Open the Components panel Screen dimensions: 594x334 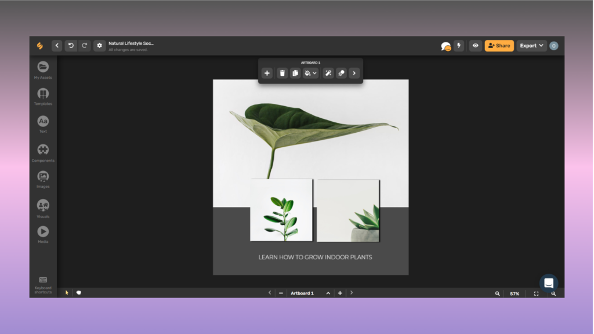(x=43, y=151)
